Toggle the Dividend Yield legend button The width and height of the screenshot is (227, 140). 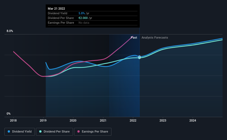[x=20, y=132]
